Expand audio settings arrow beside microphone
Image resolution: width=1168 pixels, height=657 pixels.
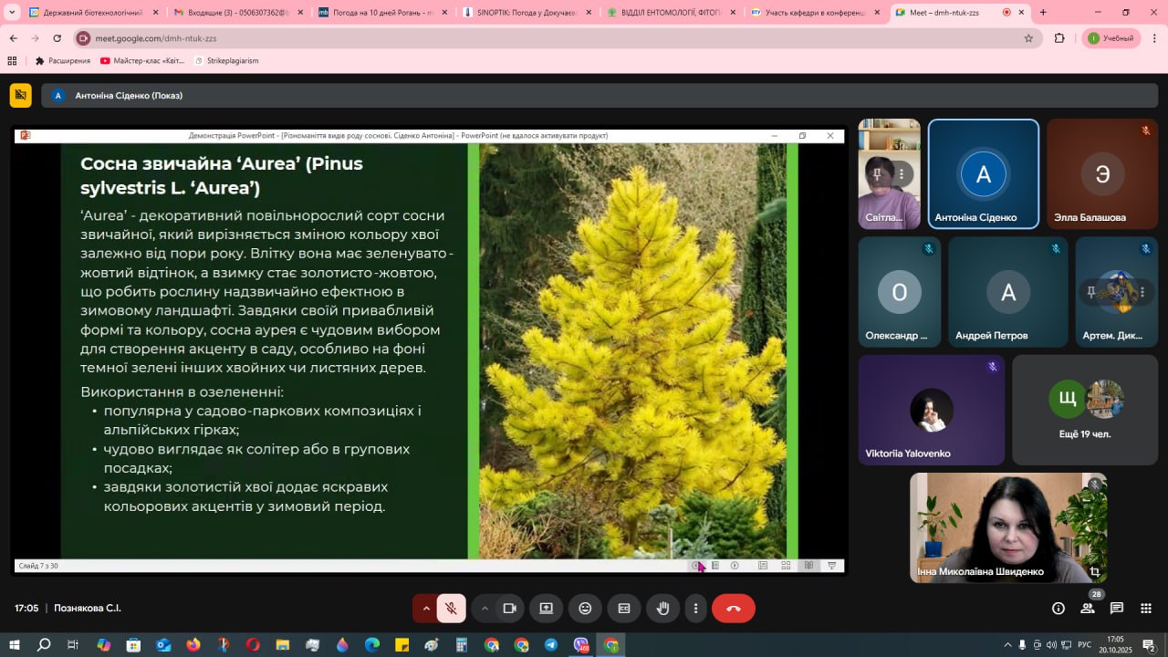click(425, 609)
